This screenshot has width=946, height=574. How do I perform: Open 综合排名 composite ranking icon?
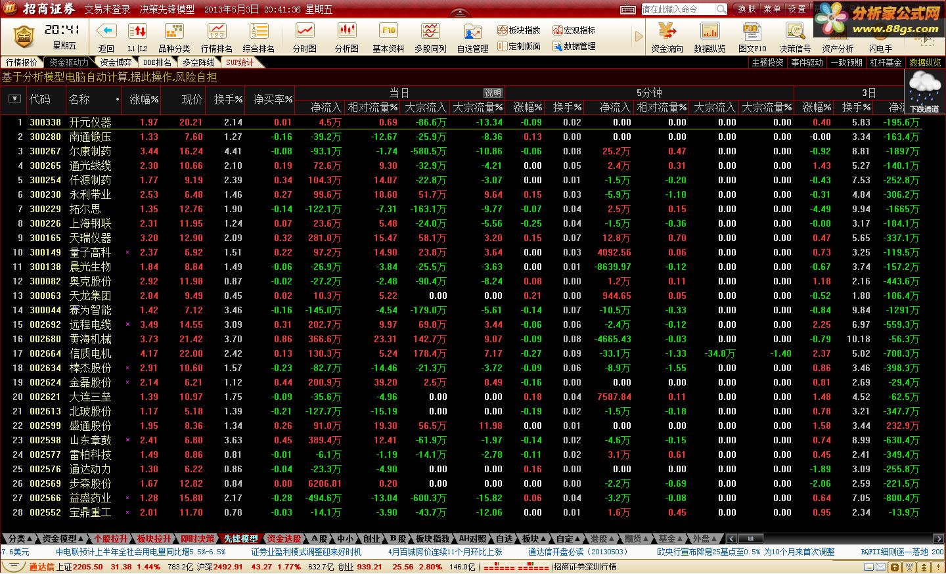259,31
